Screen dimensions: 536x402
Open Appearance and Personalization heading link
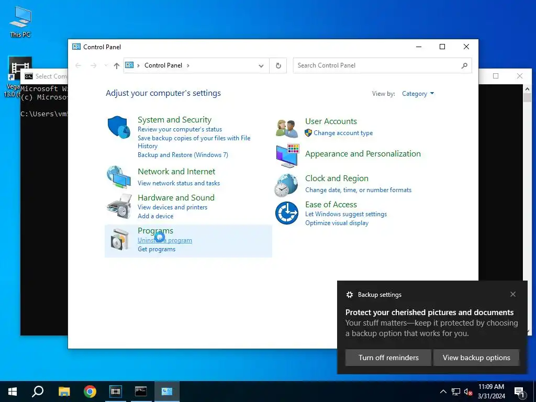[363, 154]
